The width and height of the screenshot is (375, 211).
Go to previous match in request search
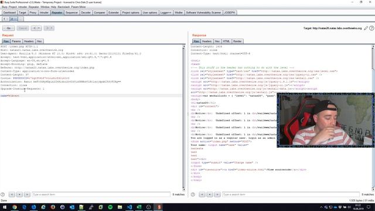coord(12,195)
